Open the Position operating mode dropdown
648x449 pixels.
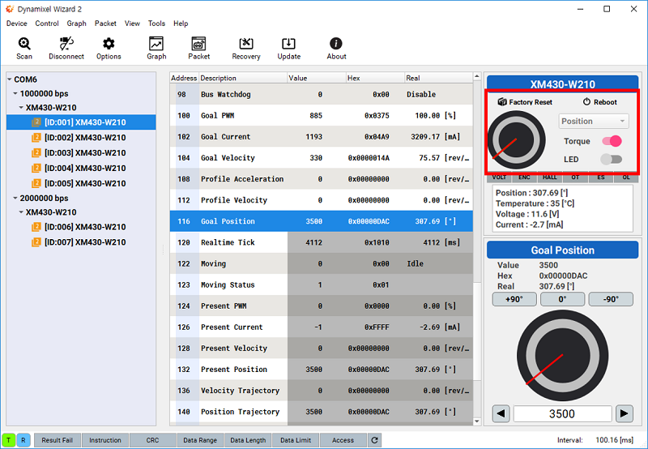tap(594, 121)
